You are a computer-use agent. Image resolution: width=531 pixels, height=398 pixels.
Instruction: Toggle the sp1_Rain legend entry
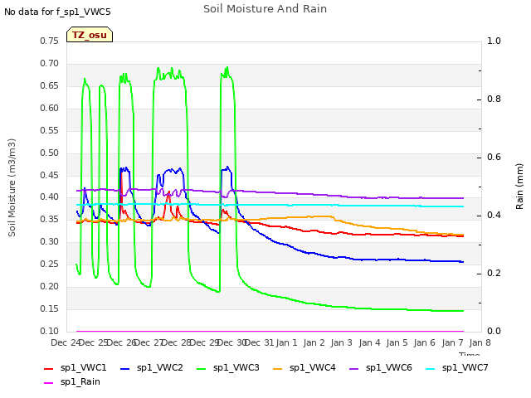pyautogui.click(x=72, y=382)
